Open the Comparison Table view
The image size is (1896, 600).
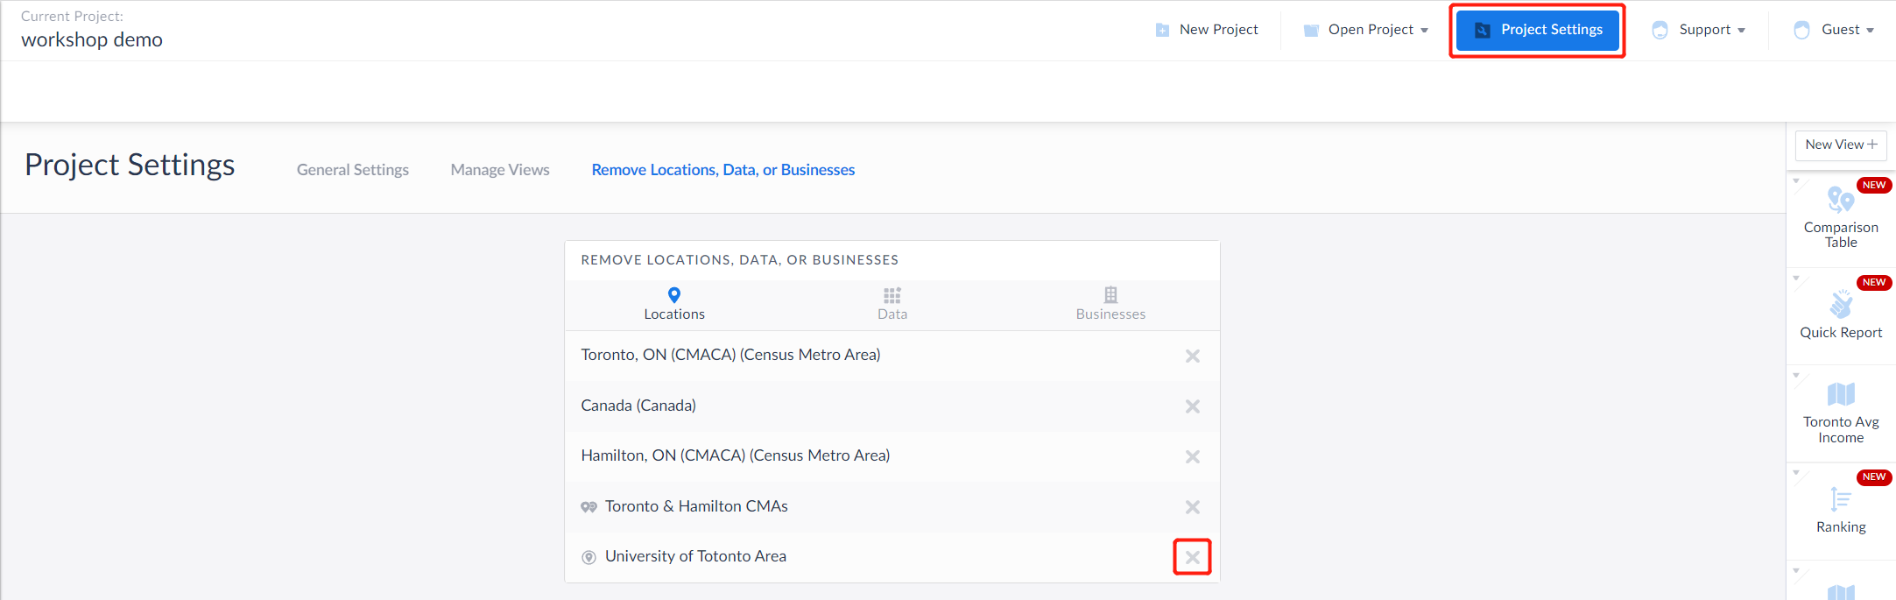click(x=1841, y=219)
